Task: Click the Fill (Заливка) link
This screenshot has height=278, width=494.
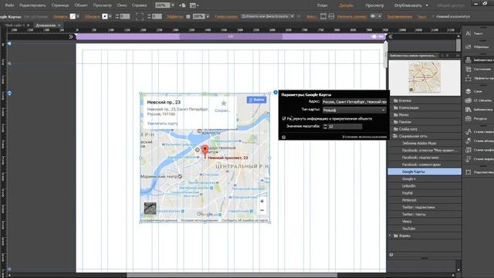Action: click(60, 16)
